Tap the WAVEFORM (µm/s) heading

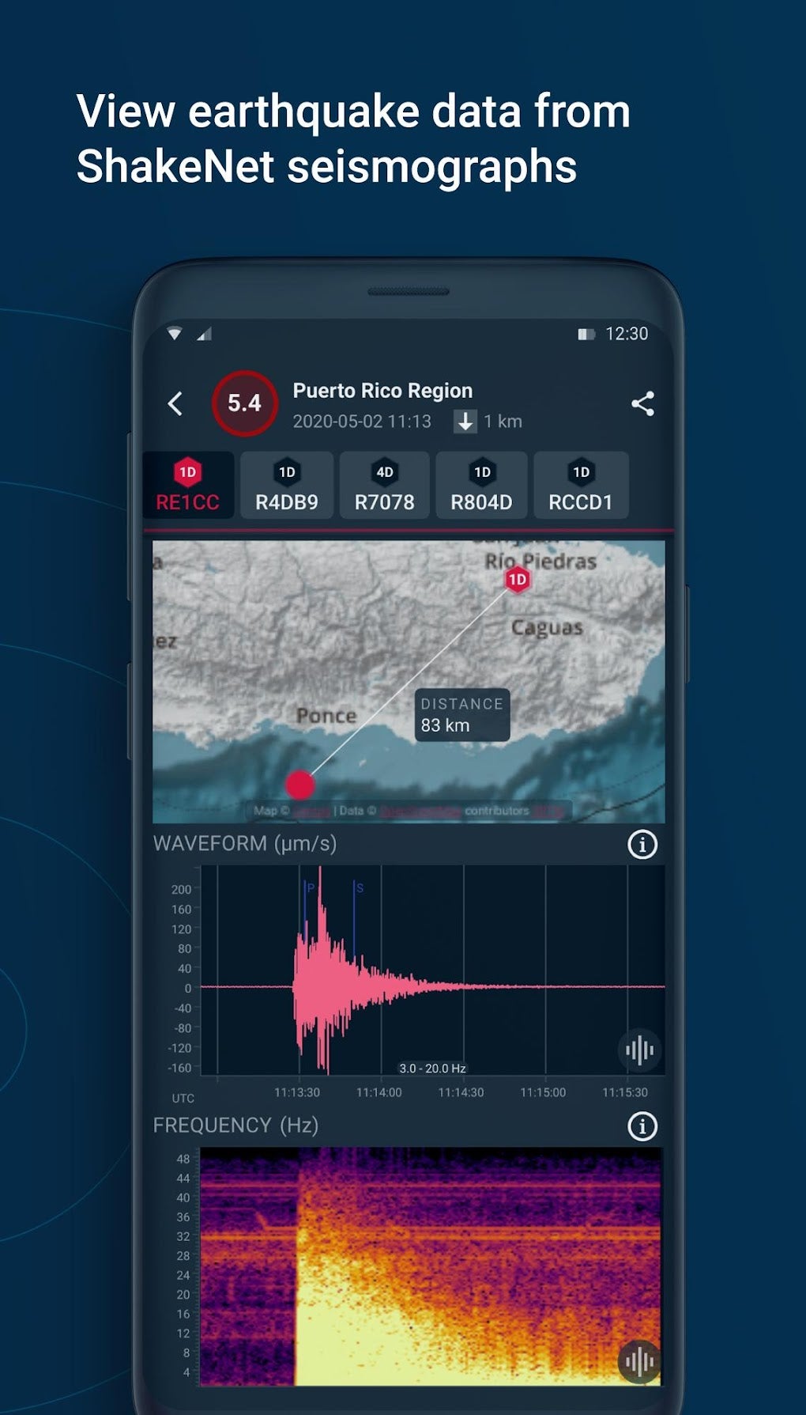click(x=245, y=844)
